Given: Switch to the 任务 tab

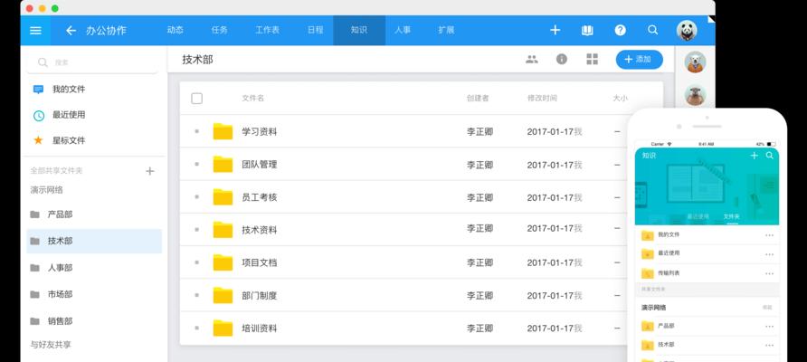Looking at the screenshot, I should click(219, 31).
